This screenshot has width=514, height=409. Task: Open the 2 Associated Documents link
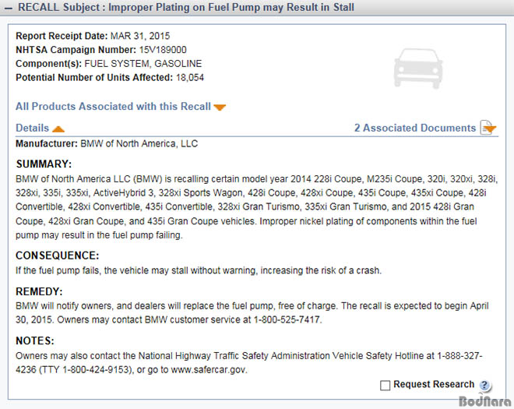[x=414, y=128]
